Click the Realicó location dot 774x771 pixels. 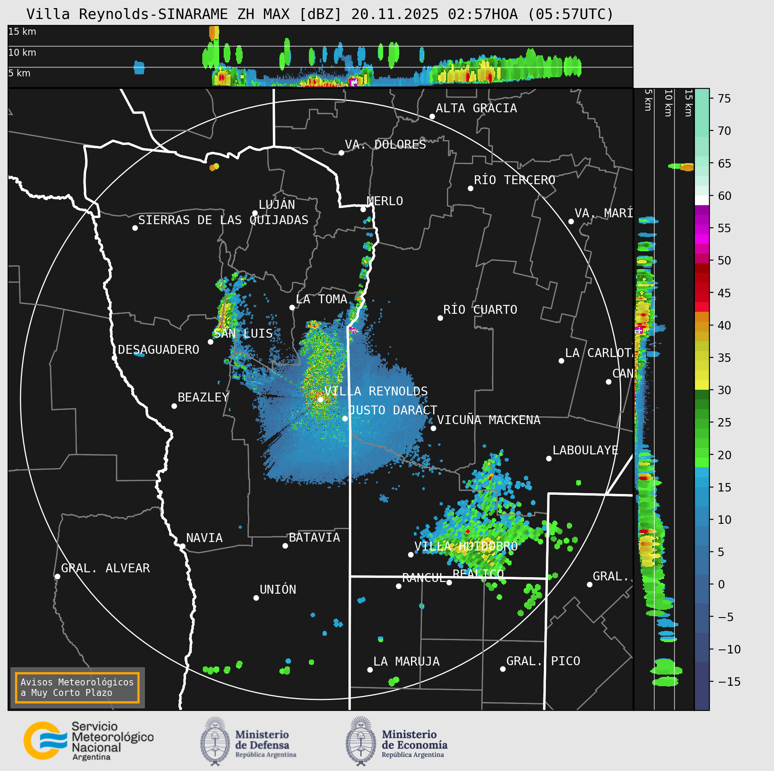point(449,582)
